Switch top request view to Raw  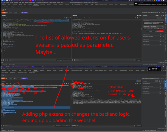pos(7,18)
